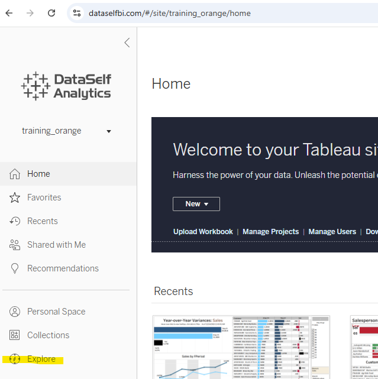Click the Manage Users link
Screen dimensions: 378x379
point(332,232)
